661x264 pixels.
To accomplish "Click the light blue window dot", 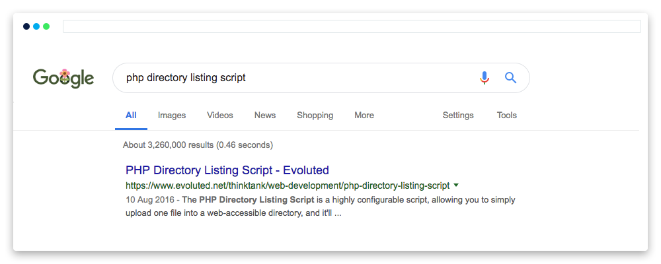I will [36, 26].
